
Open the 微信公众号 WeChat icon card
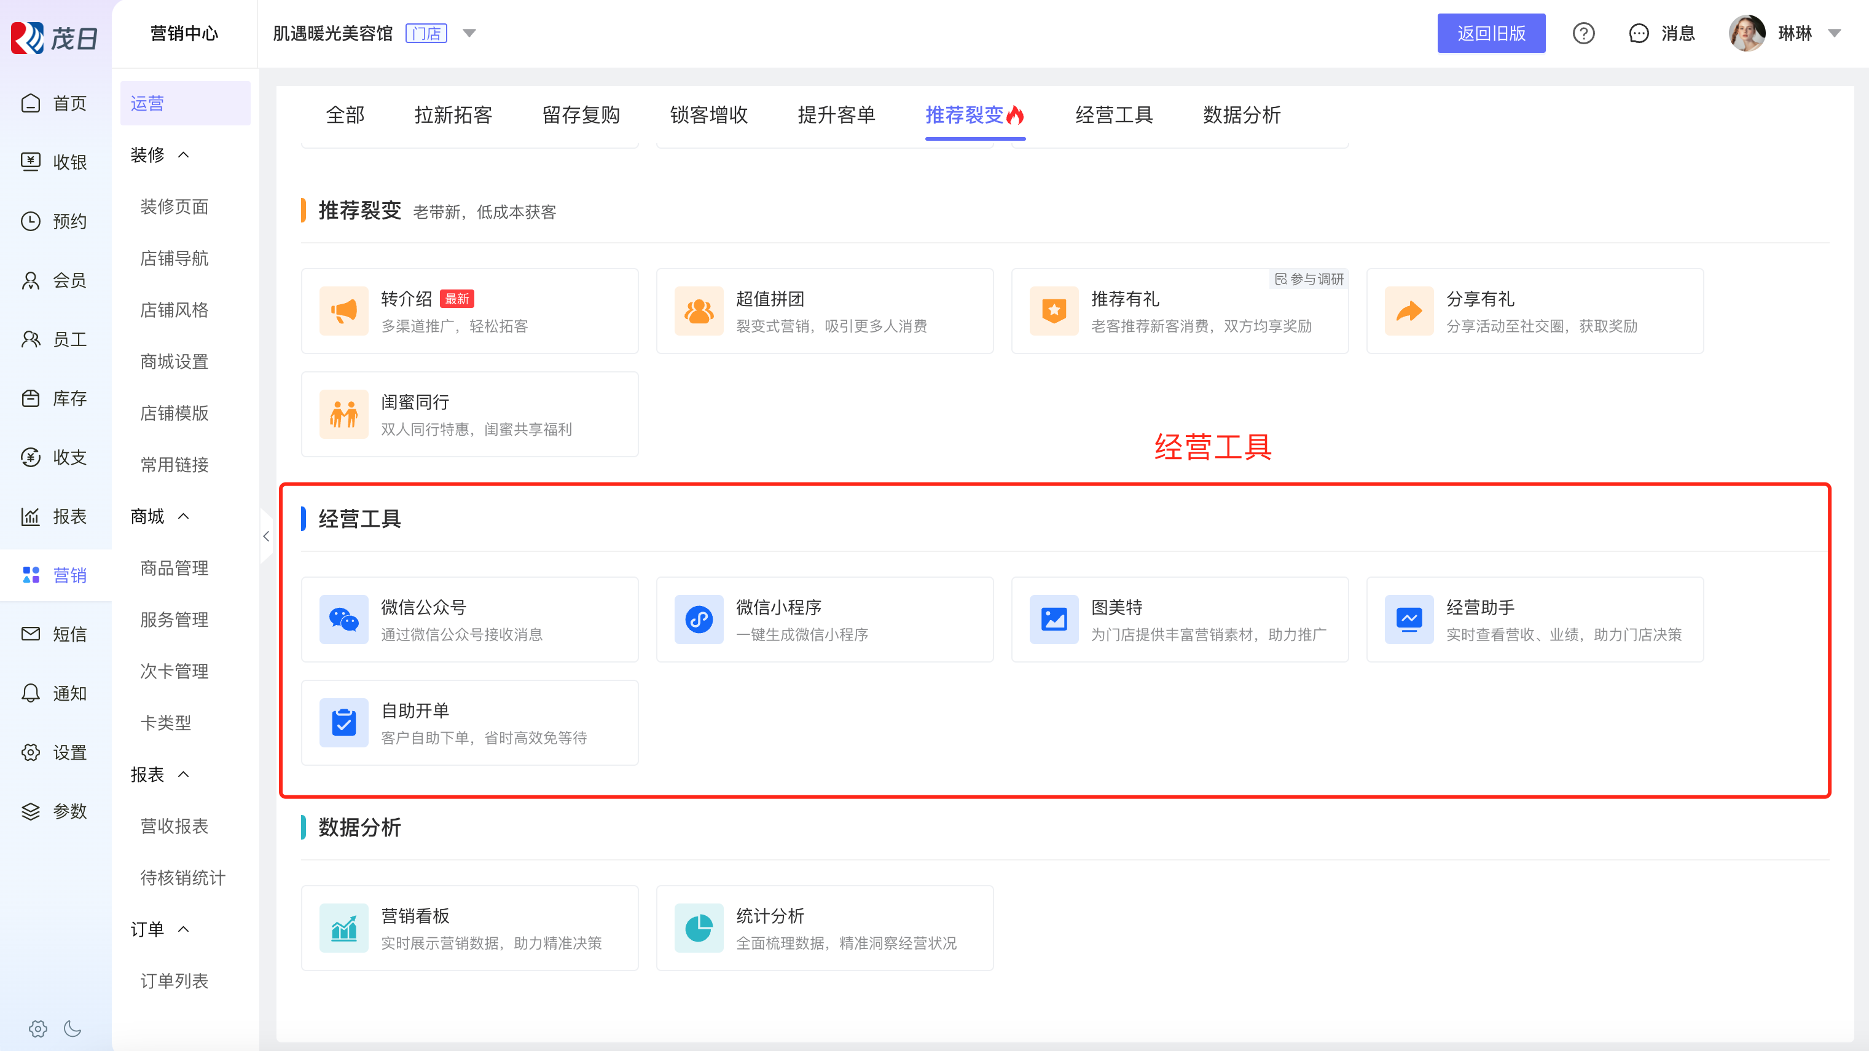[x=344, y=619]
